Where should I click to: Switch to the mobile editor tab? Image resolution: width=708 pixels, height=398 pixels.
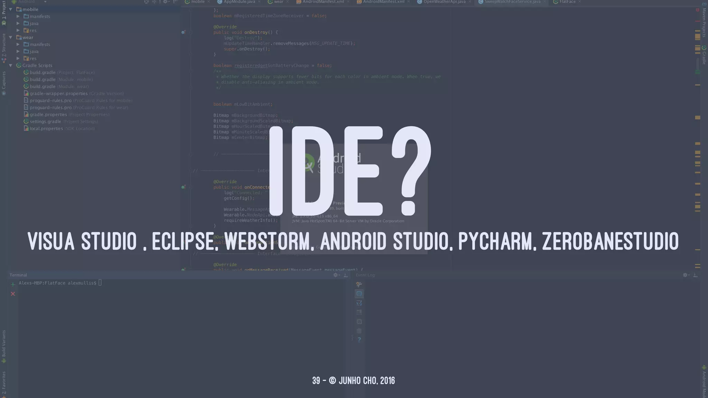197,2
